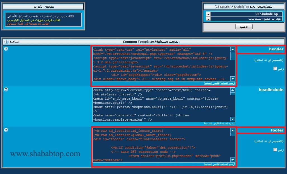Click the footer textarea scroll-up arrow

(233, 130)
